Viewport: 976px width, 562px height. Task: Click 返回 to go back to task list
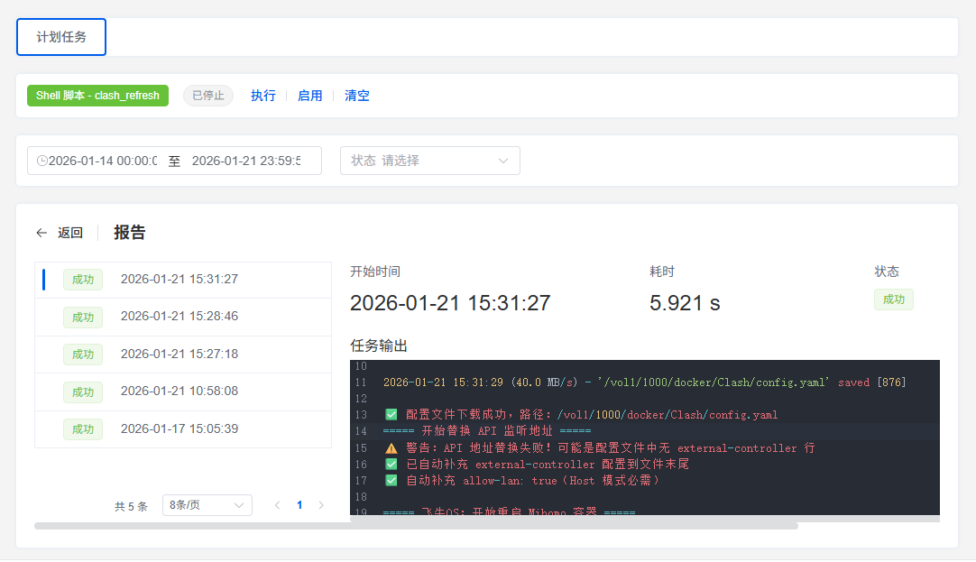[x=69, y=232]
